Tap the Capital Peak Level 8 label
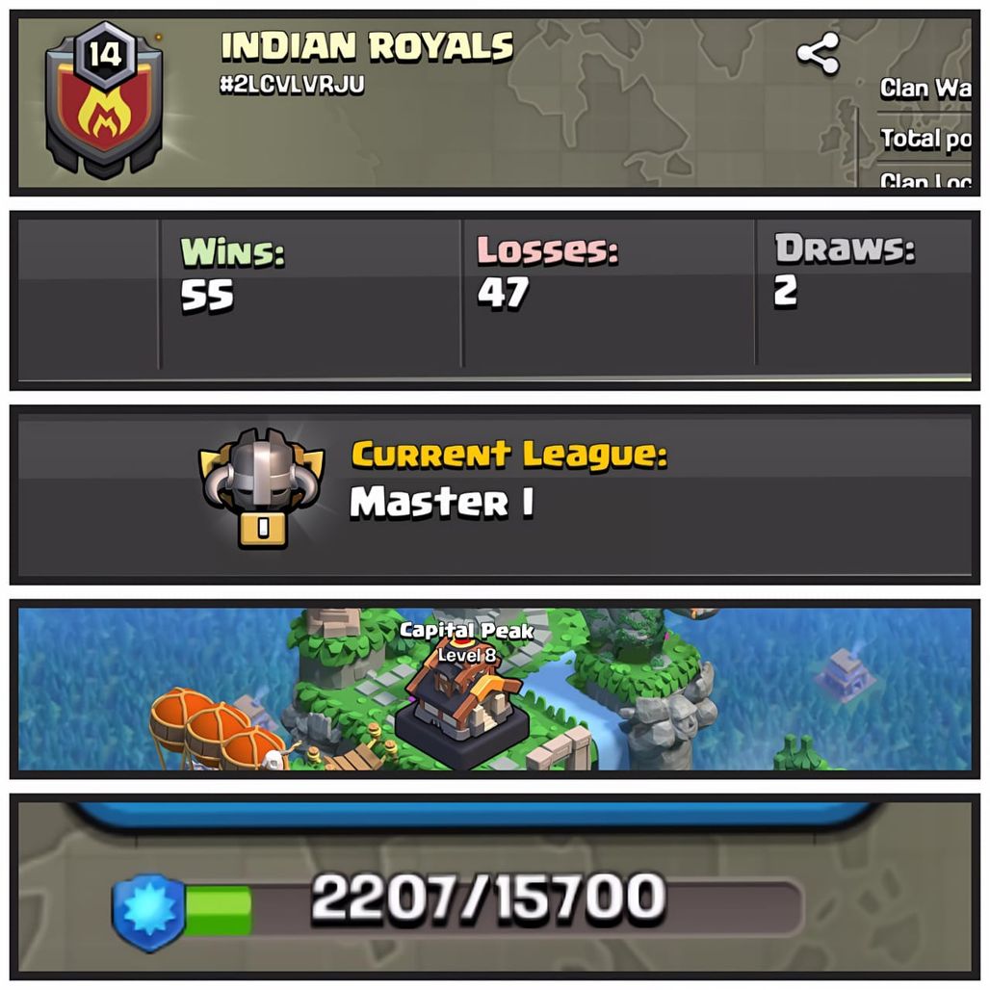Image resolution: width=990 pixels, height=990 pixels. (x=466, y=642)
